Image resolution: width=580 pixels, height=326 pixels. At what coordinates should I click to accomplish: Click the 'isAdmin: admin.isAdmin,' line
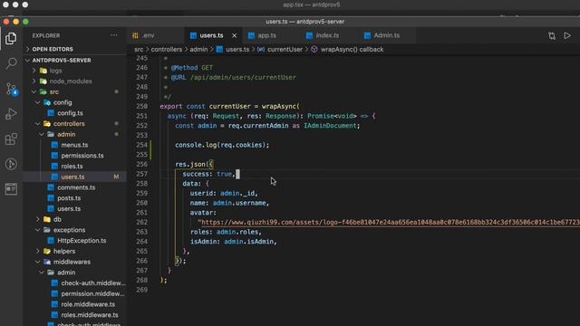click(x=234, y=242)
